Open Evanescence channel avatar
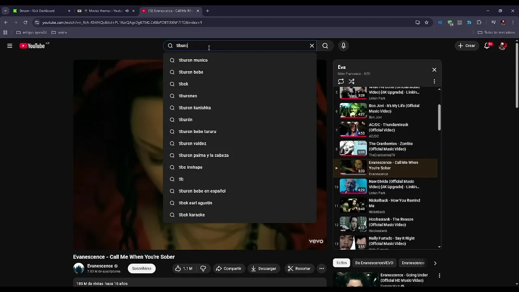 coord(79,268)
